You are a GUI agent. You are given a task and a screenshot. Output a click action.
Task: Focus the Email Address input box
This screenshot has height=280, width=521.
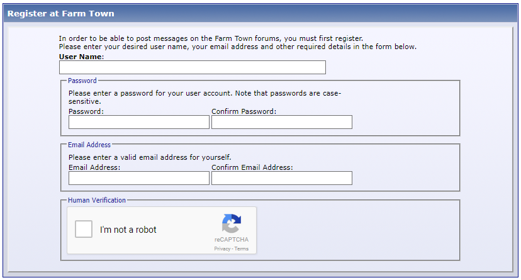point(139,178)
